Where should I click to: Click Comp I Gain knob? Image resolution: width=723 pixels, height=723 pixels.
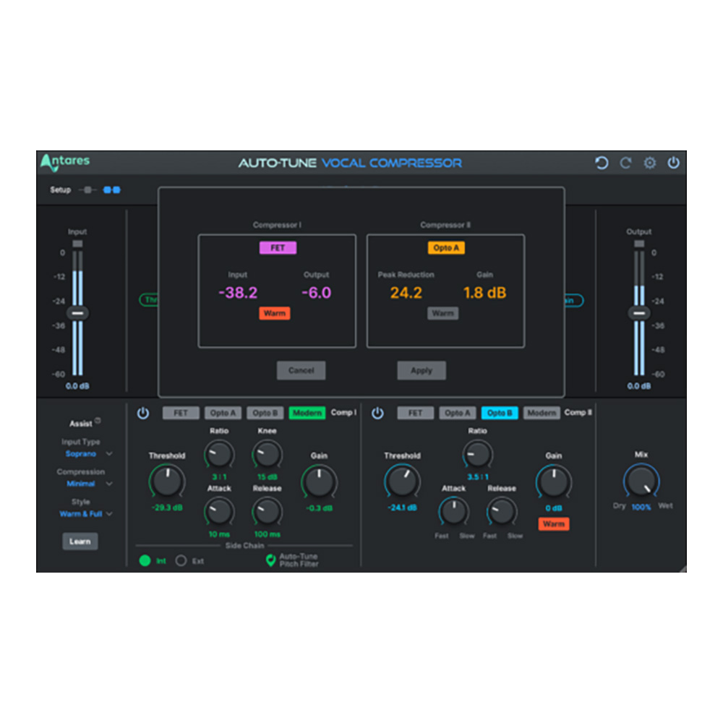(319, 481)
